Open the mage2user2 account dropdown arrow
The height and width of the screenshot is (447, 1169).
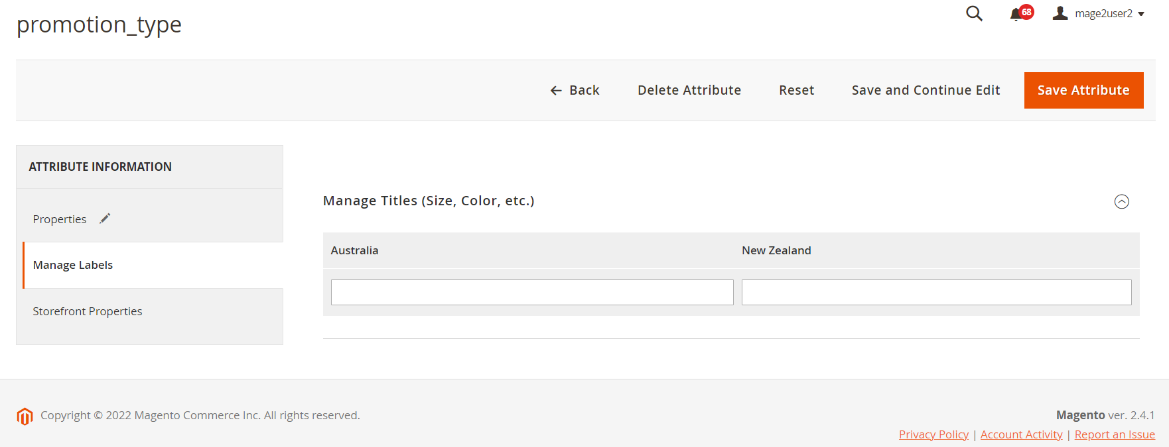pyautogui.click(x=1141, y=13)
